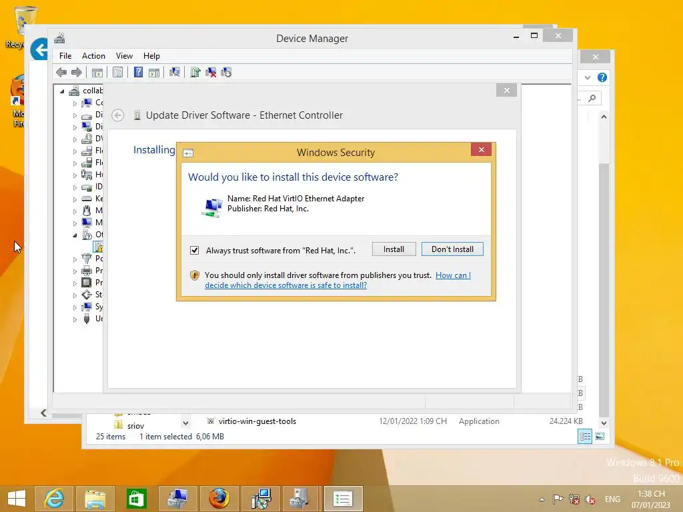
Task: Click Install button
Action: (394, 249)
